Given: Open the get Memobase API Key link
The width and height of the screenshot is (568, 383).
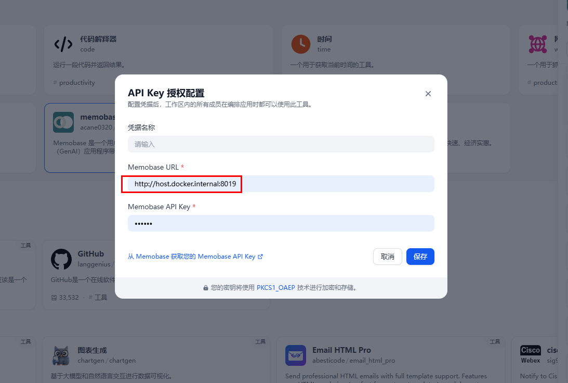Looking at the screenshot, I should pos(195,257).
